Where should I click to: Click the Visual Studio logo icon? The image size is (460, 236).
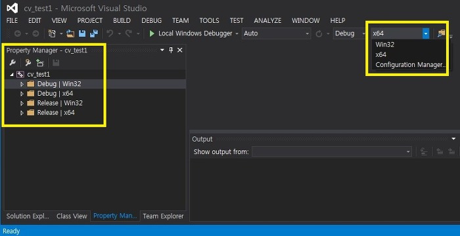12,9
